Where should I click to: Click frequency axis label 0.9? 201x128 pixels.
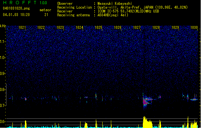pyautogui.click(x=3, y=74)
